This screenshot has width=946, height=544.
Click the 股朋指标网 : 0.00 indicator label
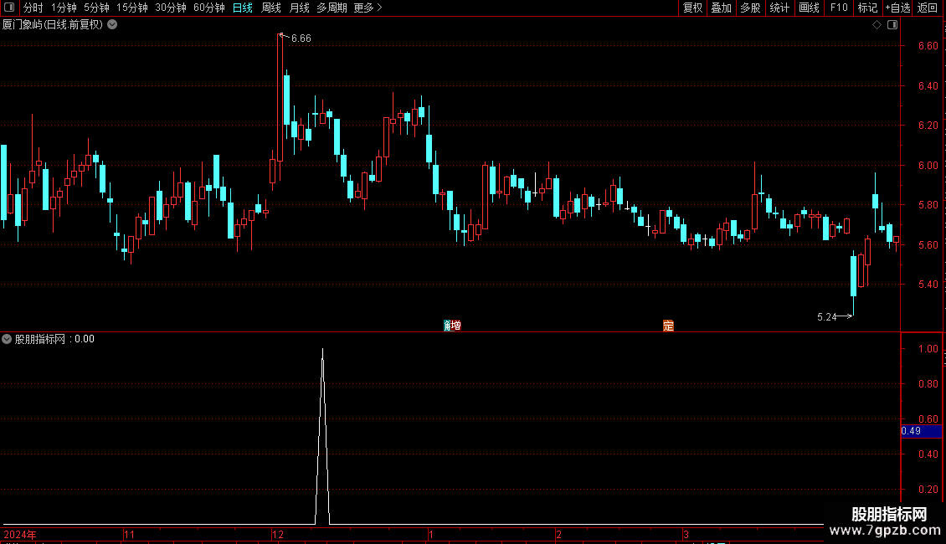coord(54,339)
